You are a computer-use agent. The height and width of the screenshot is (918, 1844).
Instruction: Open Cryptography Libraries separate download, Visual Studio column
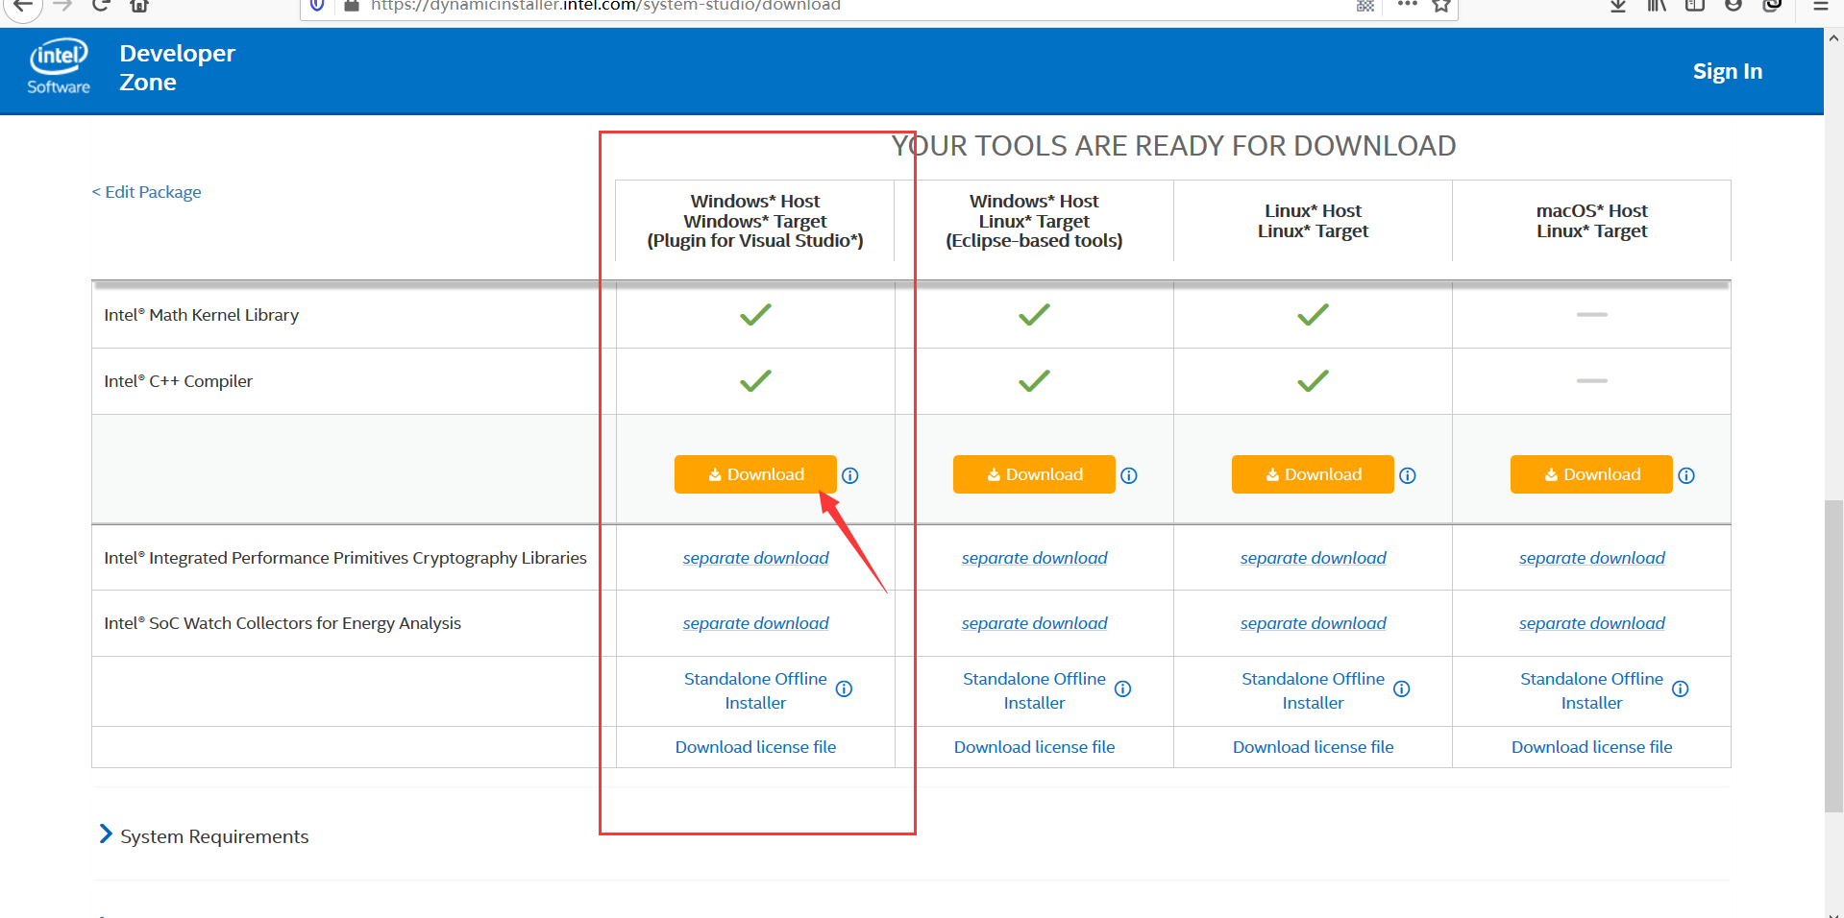click(x=755, y=558)
